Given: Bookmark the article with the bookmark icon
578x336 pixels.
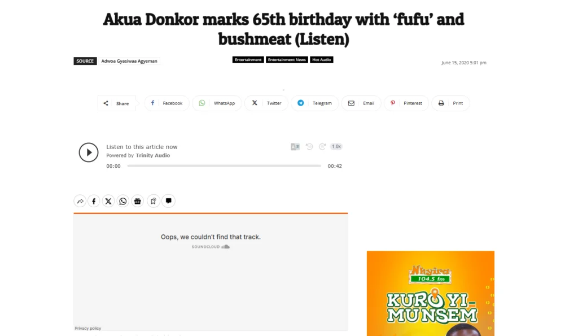Looking at the screenshot, I should 154,201.
